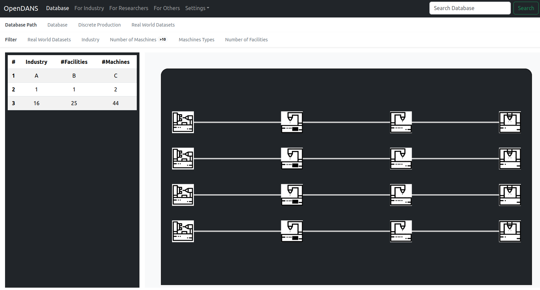Click the Search Database input field
The image size is (540, 290).
click(470, 8)
